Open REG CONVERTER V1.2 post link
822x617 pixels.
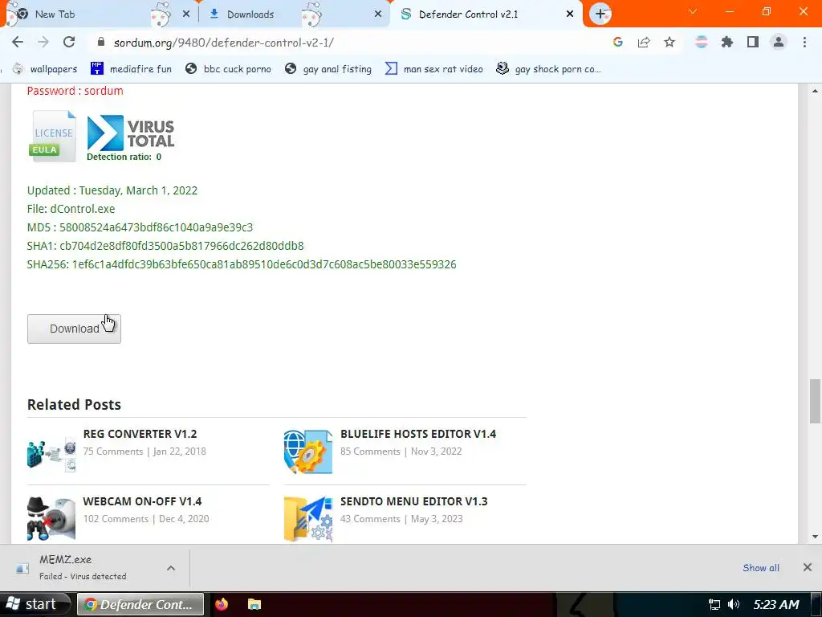pos(140,434)
